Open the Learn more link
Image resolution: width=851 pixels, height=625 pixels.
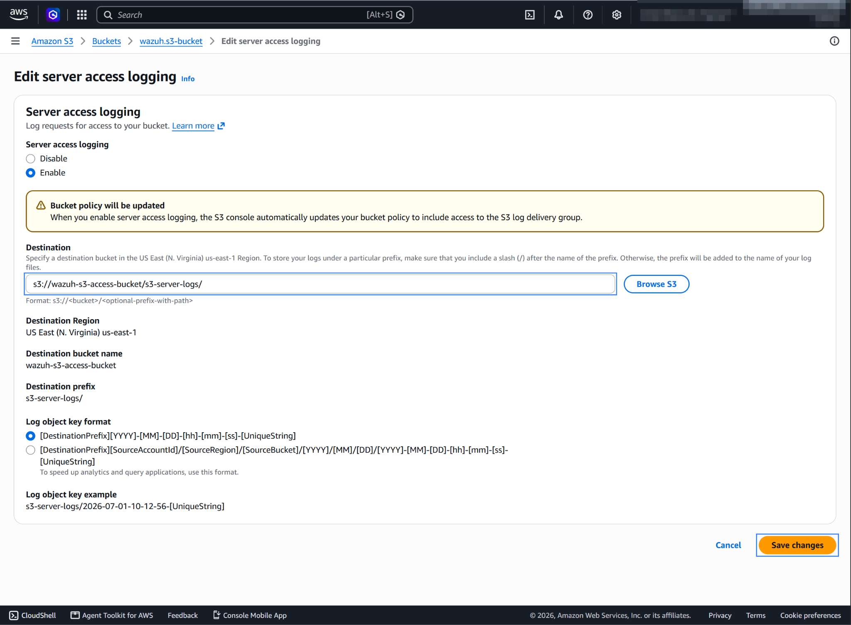193,126
